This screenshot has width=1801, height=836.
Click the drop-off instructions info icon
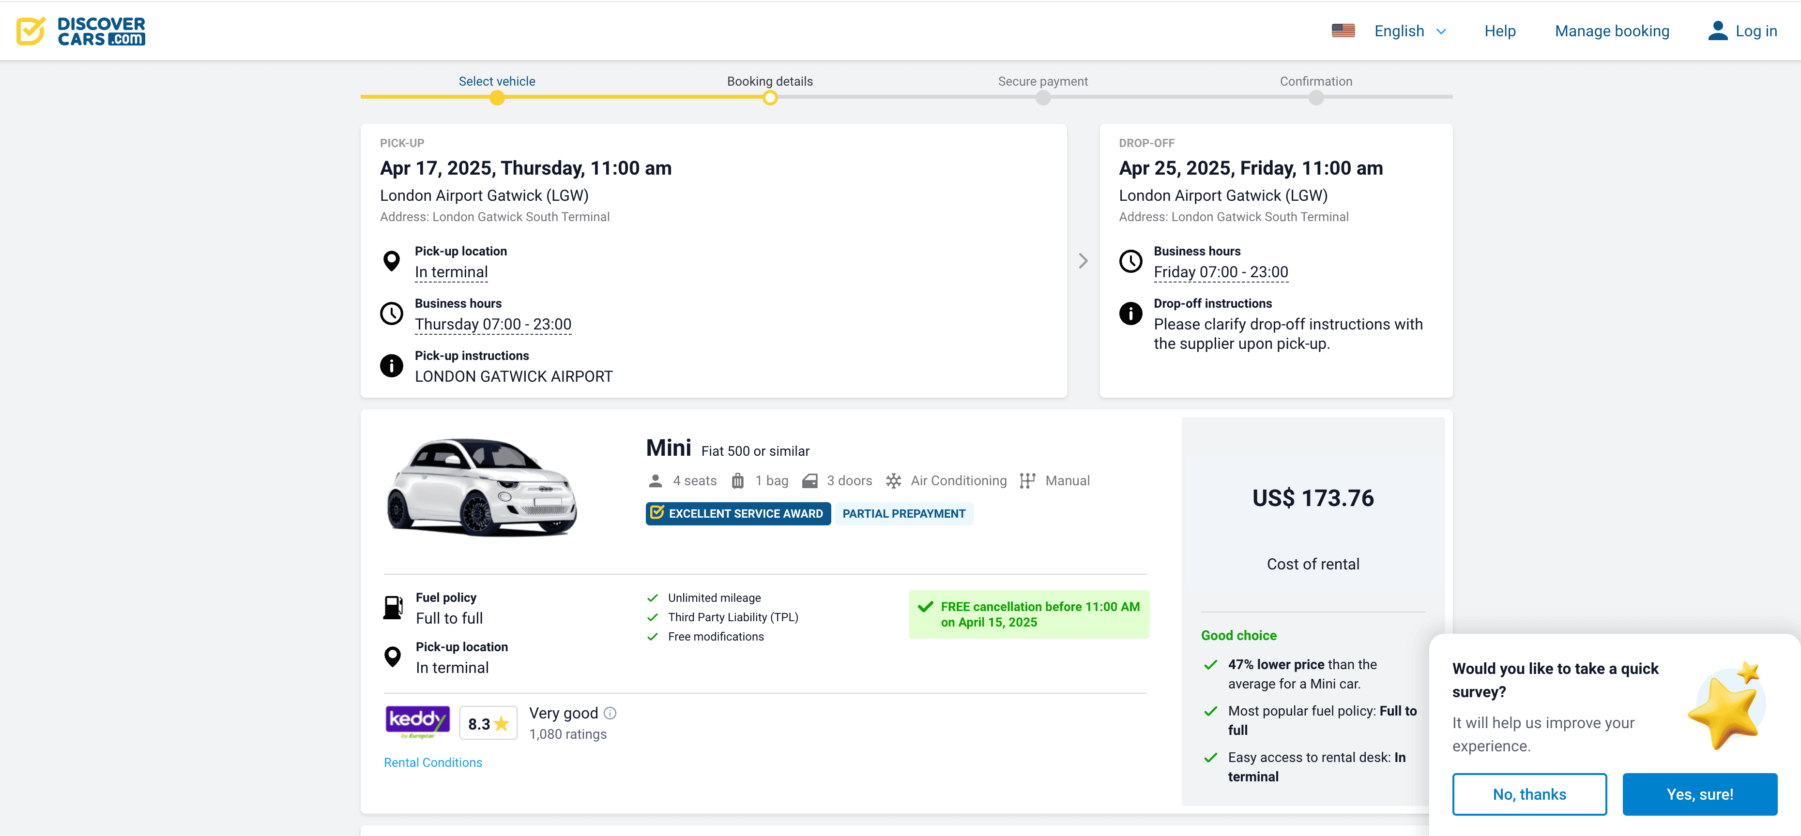pos(1130,313)
